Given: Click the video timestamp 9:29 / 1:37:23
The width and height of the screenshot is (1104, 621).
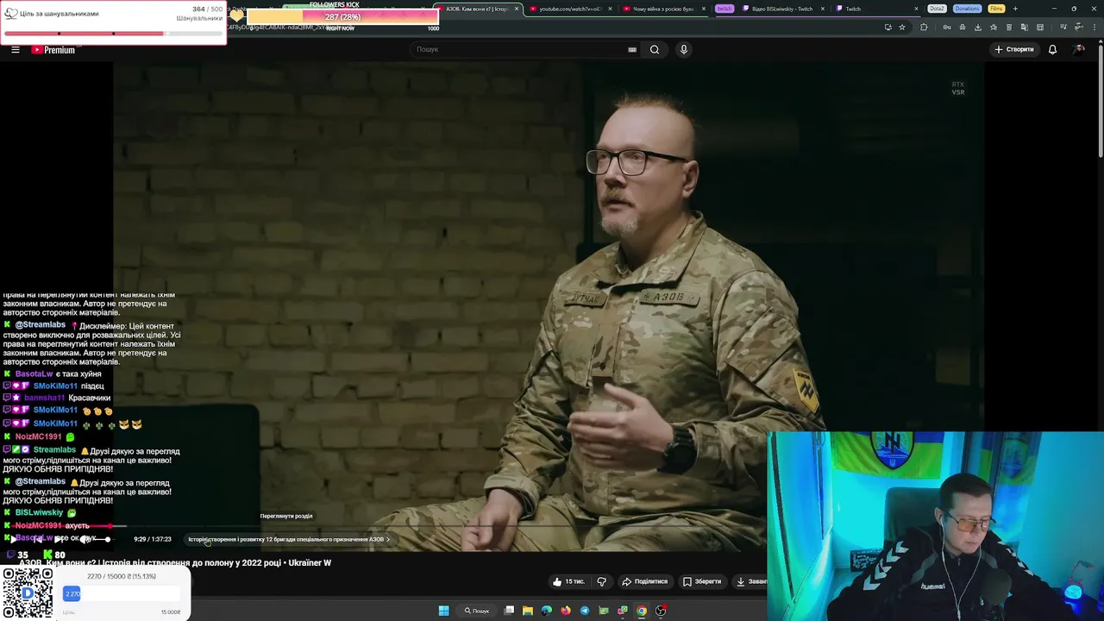Looking at the screenshot, I should [153, 539].
